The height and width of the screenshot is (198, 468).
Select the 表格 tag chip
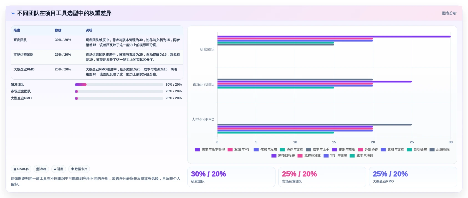coord(41,169)
